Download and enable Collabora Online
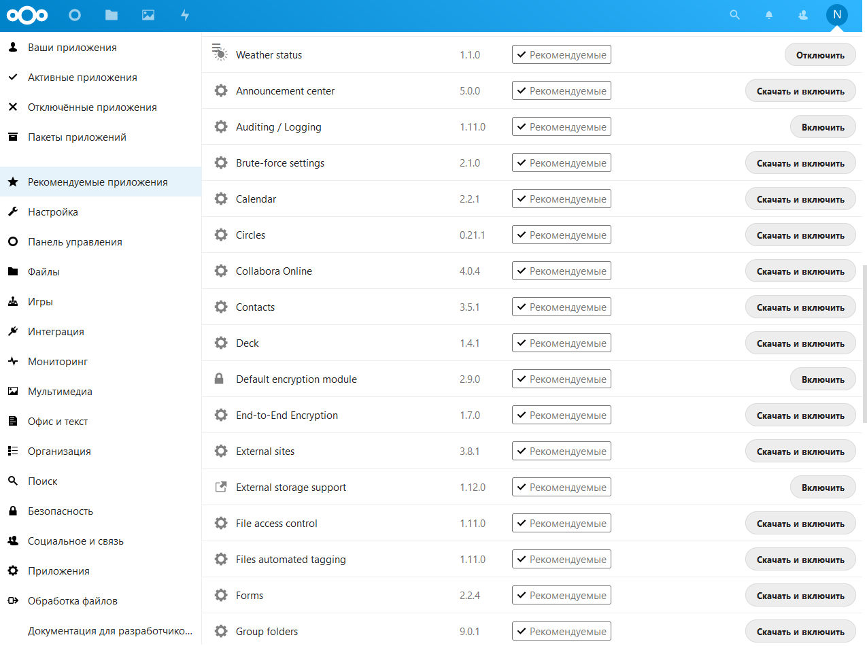Viewport: 867px width, 648px height. (x=800, y=271)
